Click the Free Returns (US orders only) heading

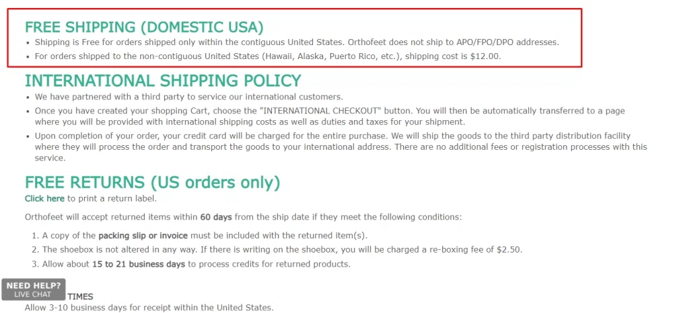pyautogui.click(x=152, y=183)
